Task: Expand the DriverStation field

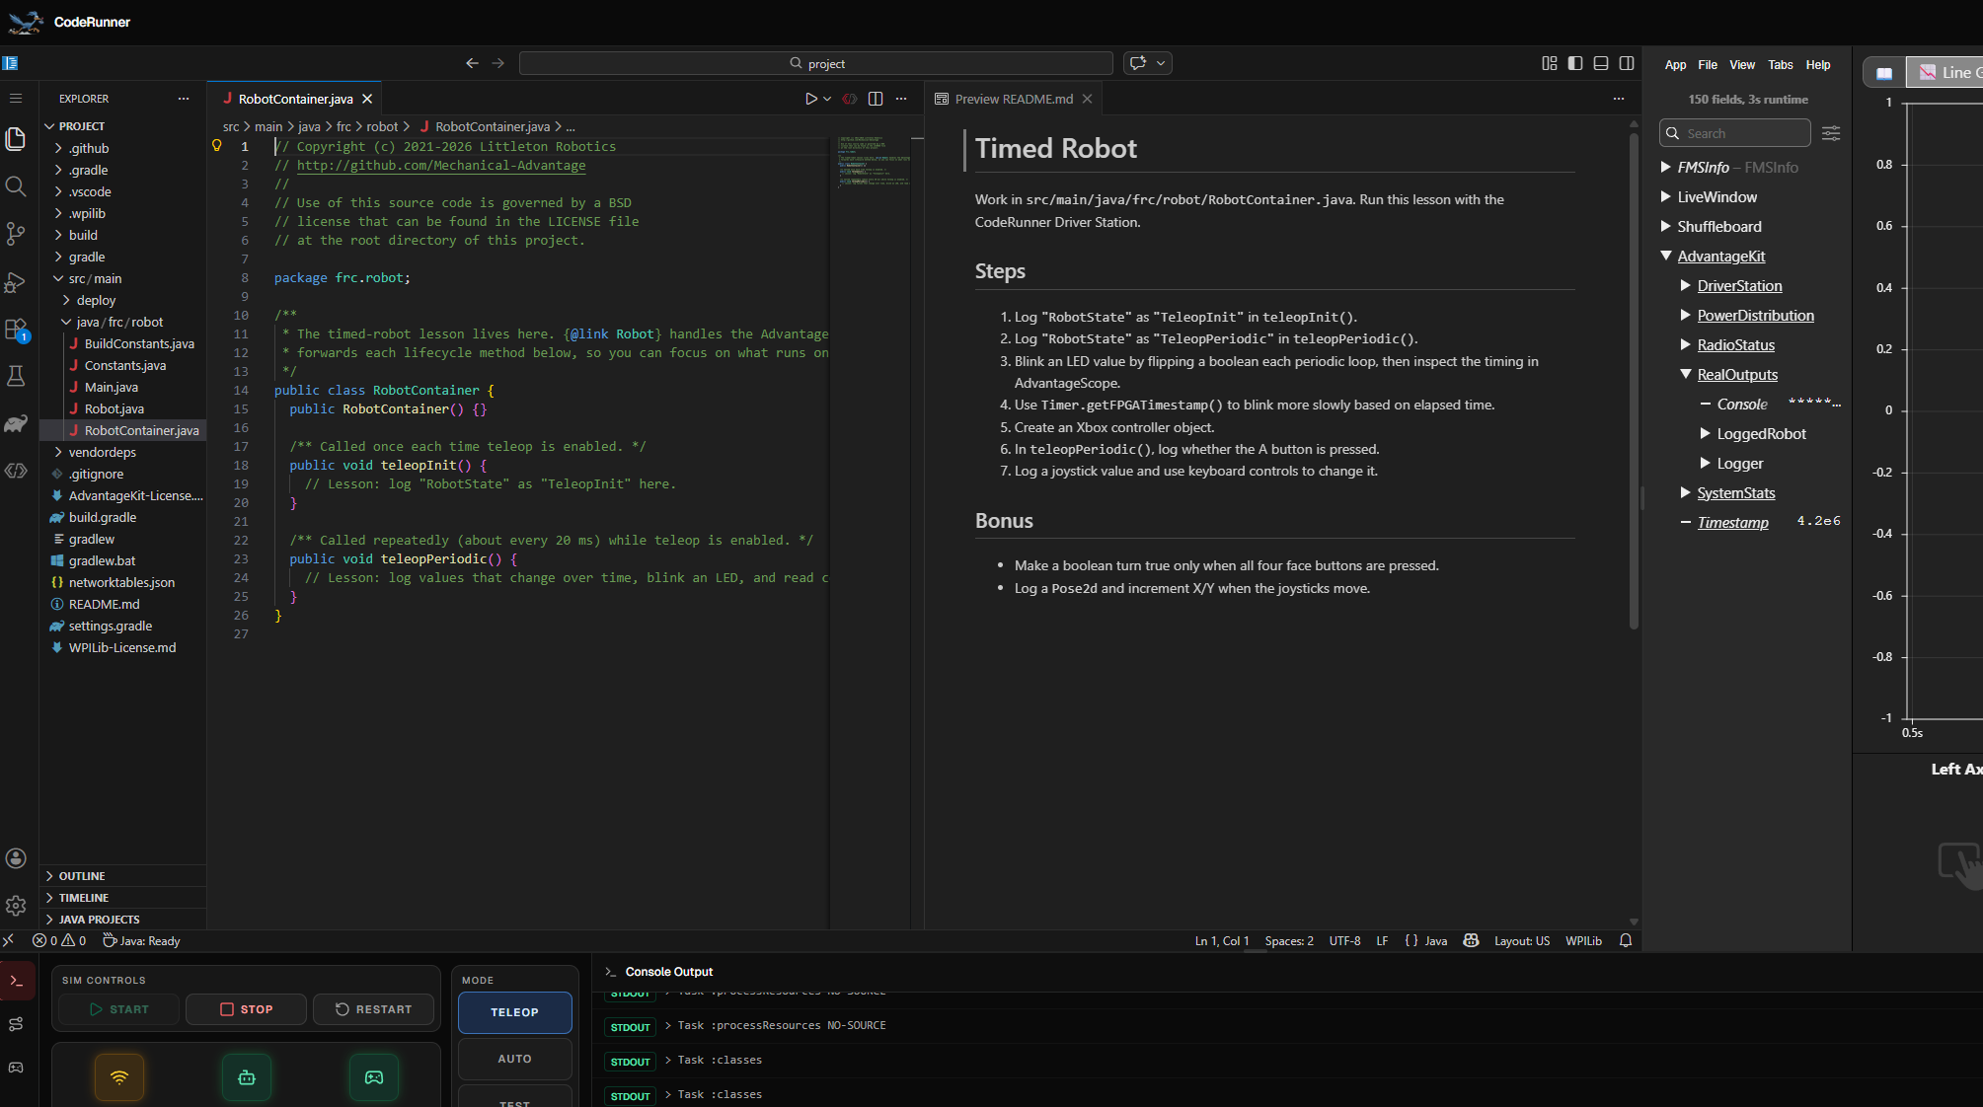Action: pyautogui.click(x=1686, y=285)
